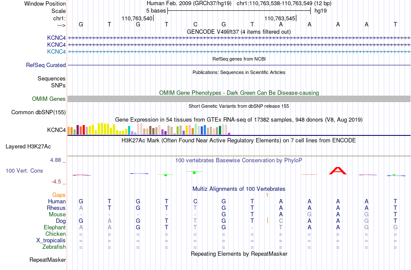Click the red A PhyloP conservation peak
This screenshot has height=270, width=411.
tap(338, 170)
